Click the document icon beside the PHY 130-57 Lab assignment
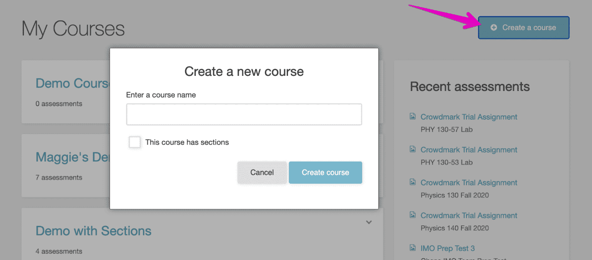 [x=413, y=117]
